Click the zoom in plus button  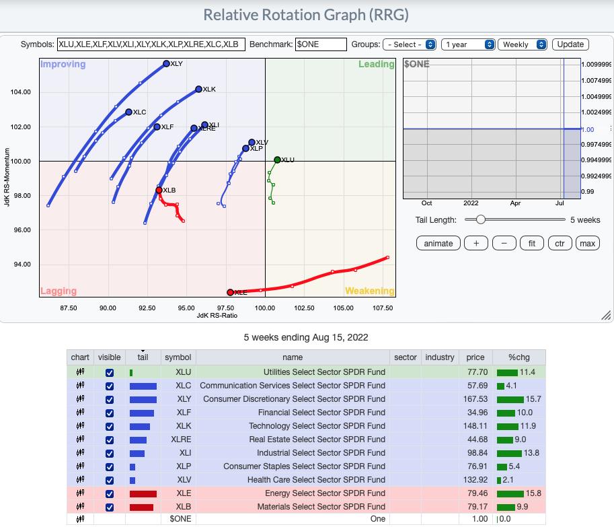[x=476, y=244]
